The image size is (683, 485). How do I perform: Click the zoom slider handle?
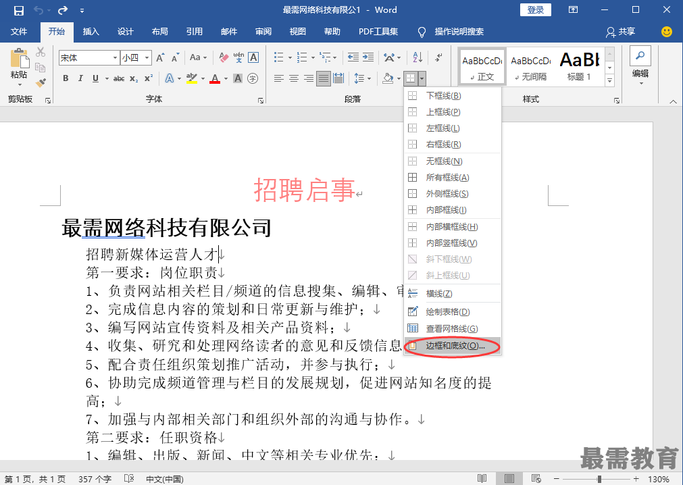[599, 479]
